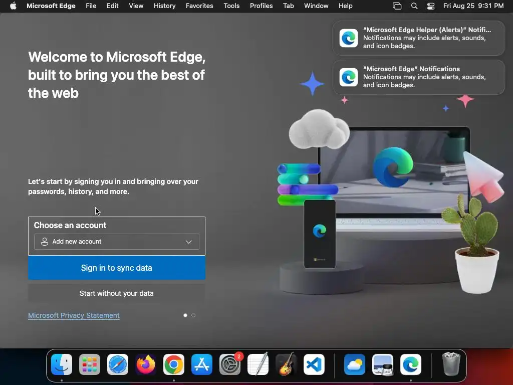Open the Weather app in the dock
513x385 pixels.
pyautogui.click(x=355, y=364)
